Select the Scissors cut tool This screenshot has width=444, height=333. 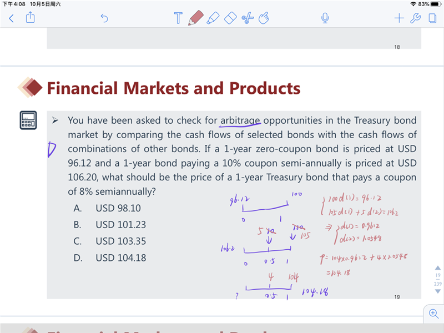tap(248, 18)
